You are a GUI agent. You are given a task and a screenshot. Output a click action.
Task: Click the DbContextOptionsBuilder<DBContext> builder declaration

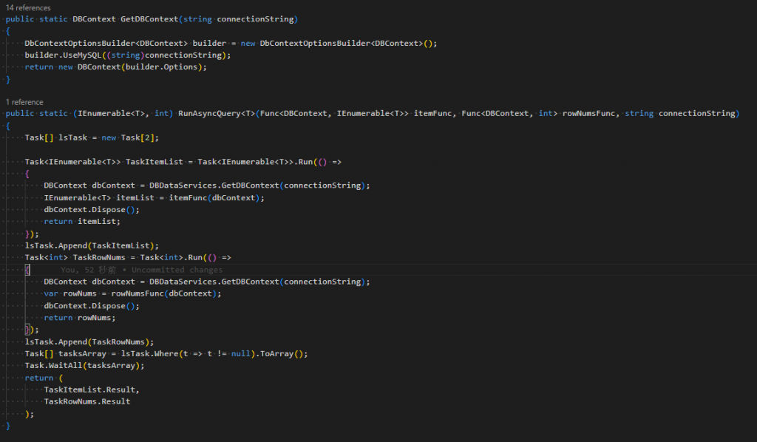pyautogui.click(x=231, y=44)
